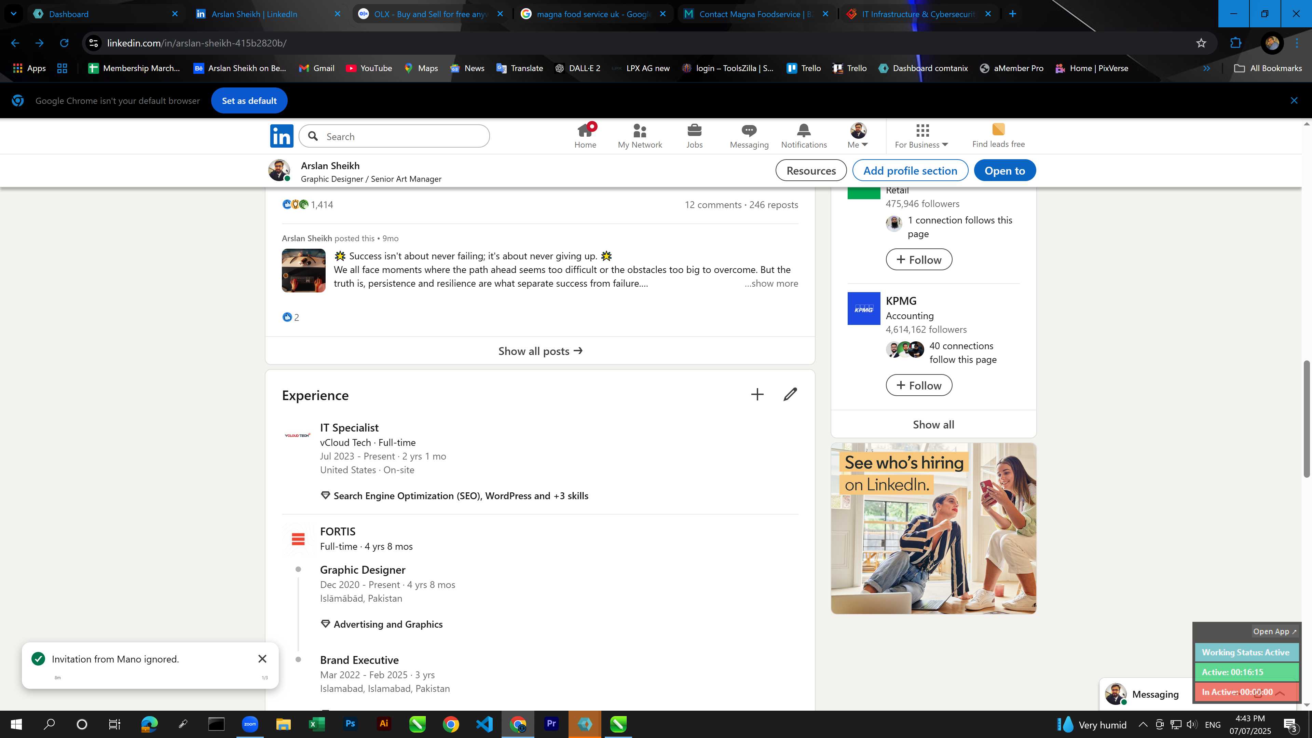Open Gmail bookmark
Viewport: 1312px width, 738px height.
pyautogui.click(x=316, y=68)
